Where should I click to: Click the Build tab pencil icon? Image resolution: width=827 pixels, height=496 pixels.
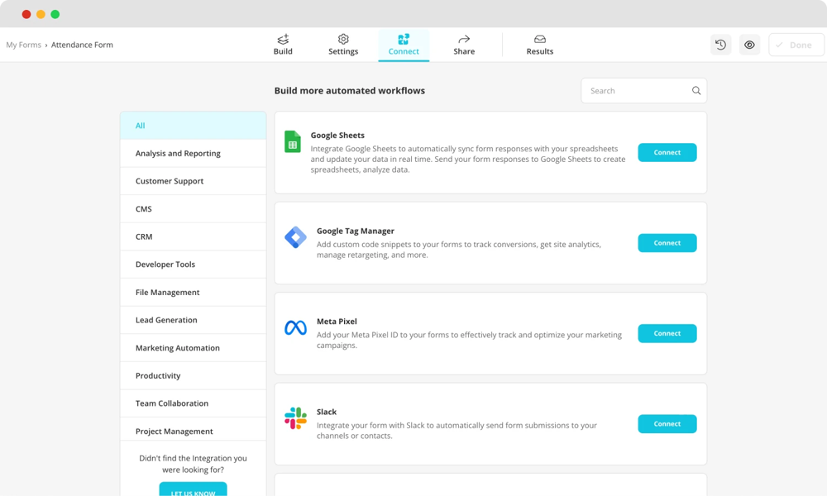[283, 38]
